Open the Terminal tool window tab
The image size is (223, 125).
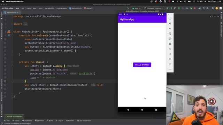(39, 120)
